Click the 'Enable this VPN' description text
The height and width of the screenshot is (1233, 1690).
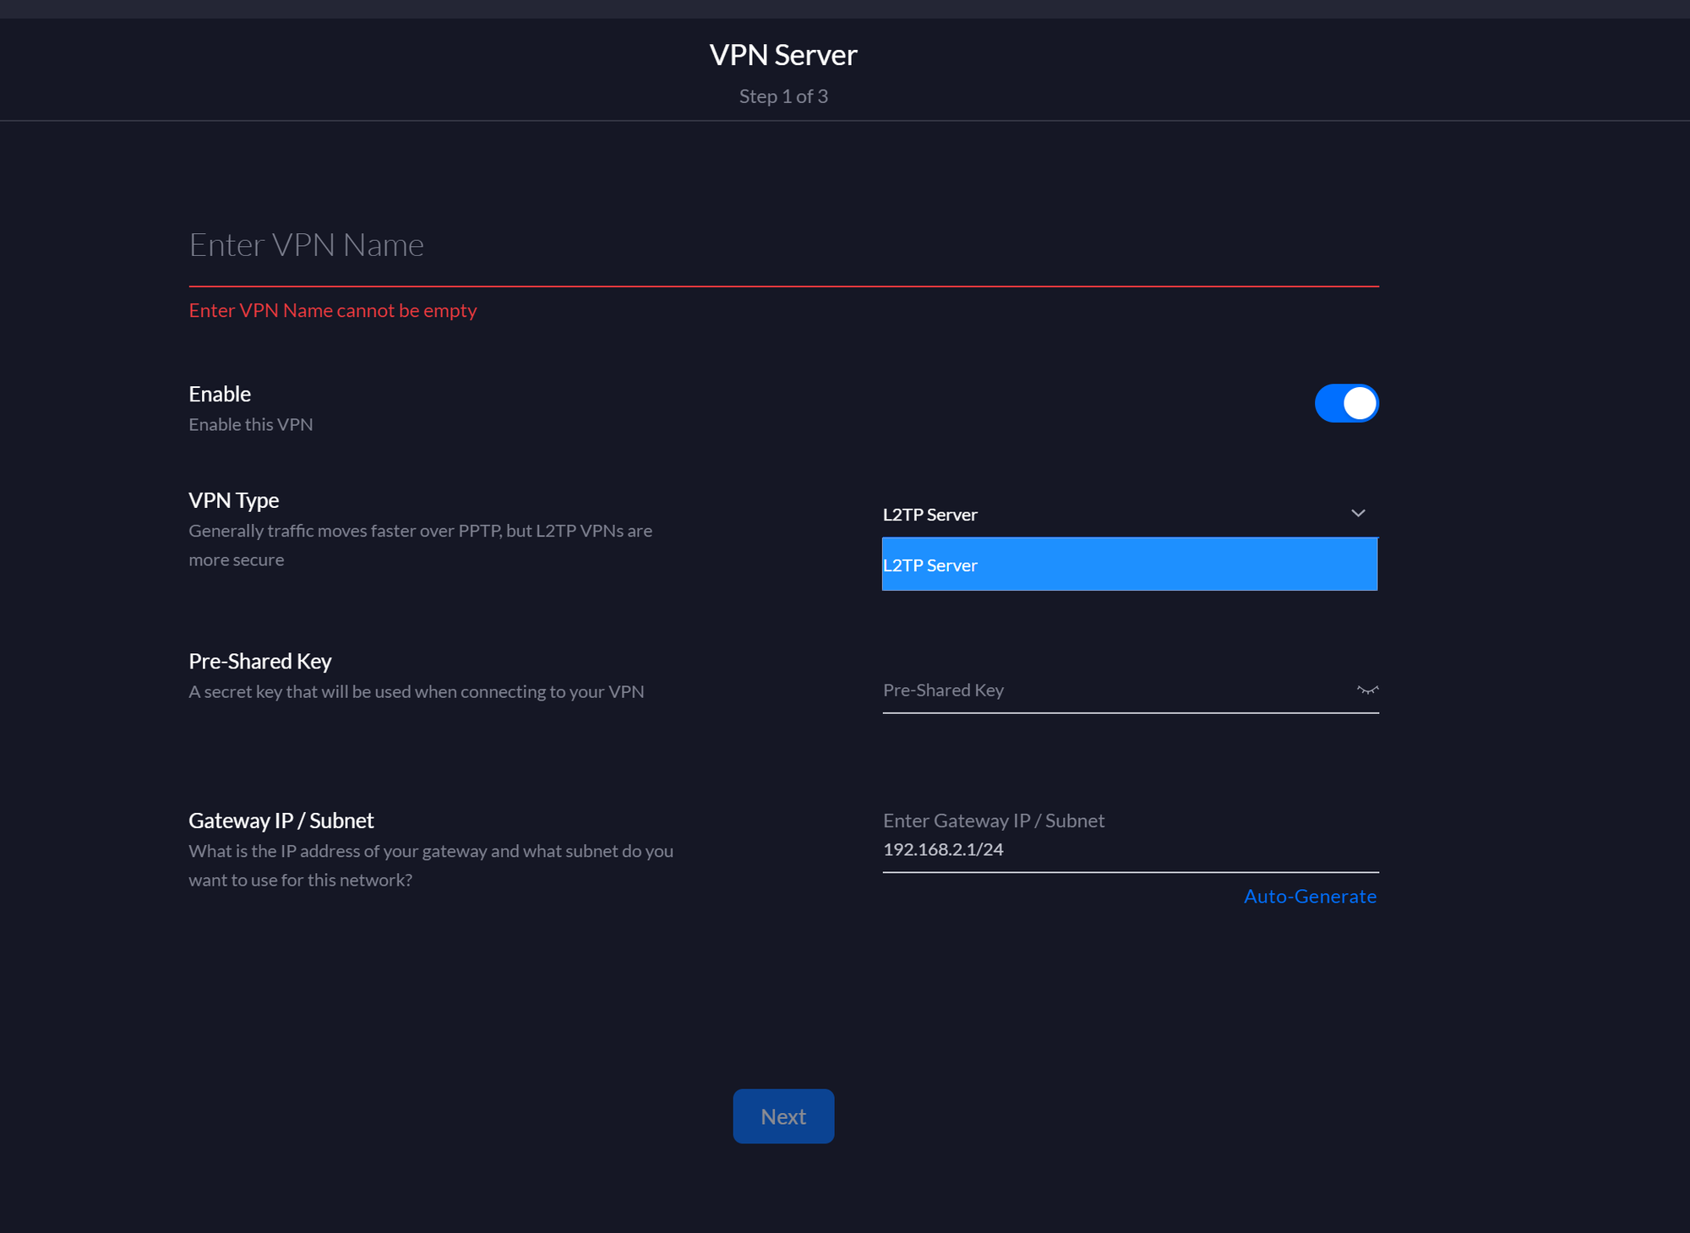pos(250,424)
